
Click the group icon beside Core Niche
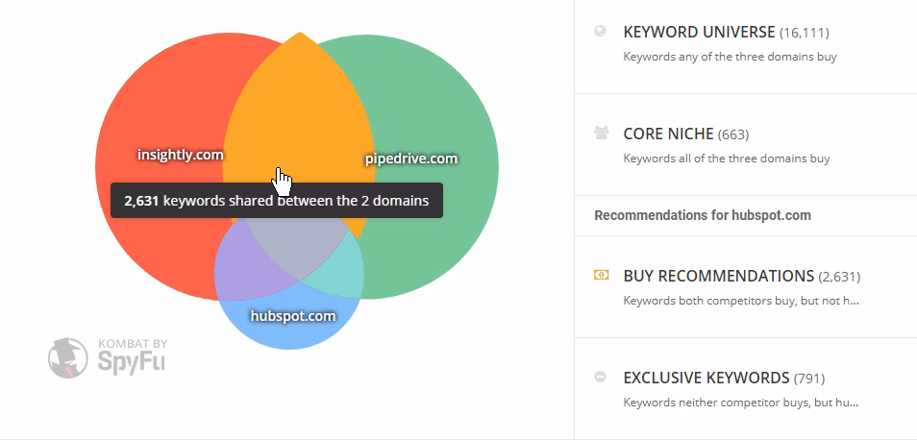[601, 133]
